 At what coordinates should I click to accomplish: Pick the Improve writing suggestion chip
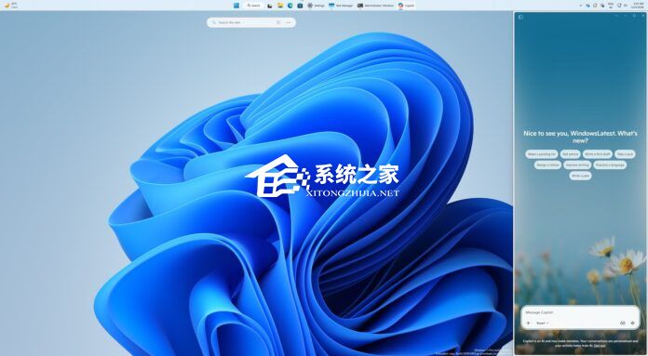pos(577,165)
